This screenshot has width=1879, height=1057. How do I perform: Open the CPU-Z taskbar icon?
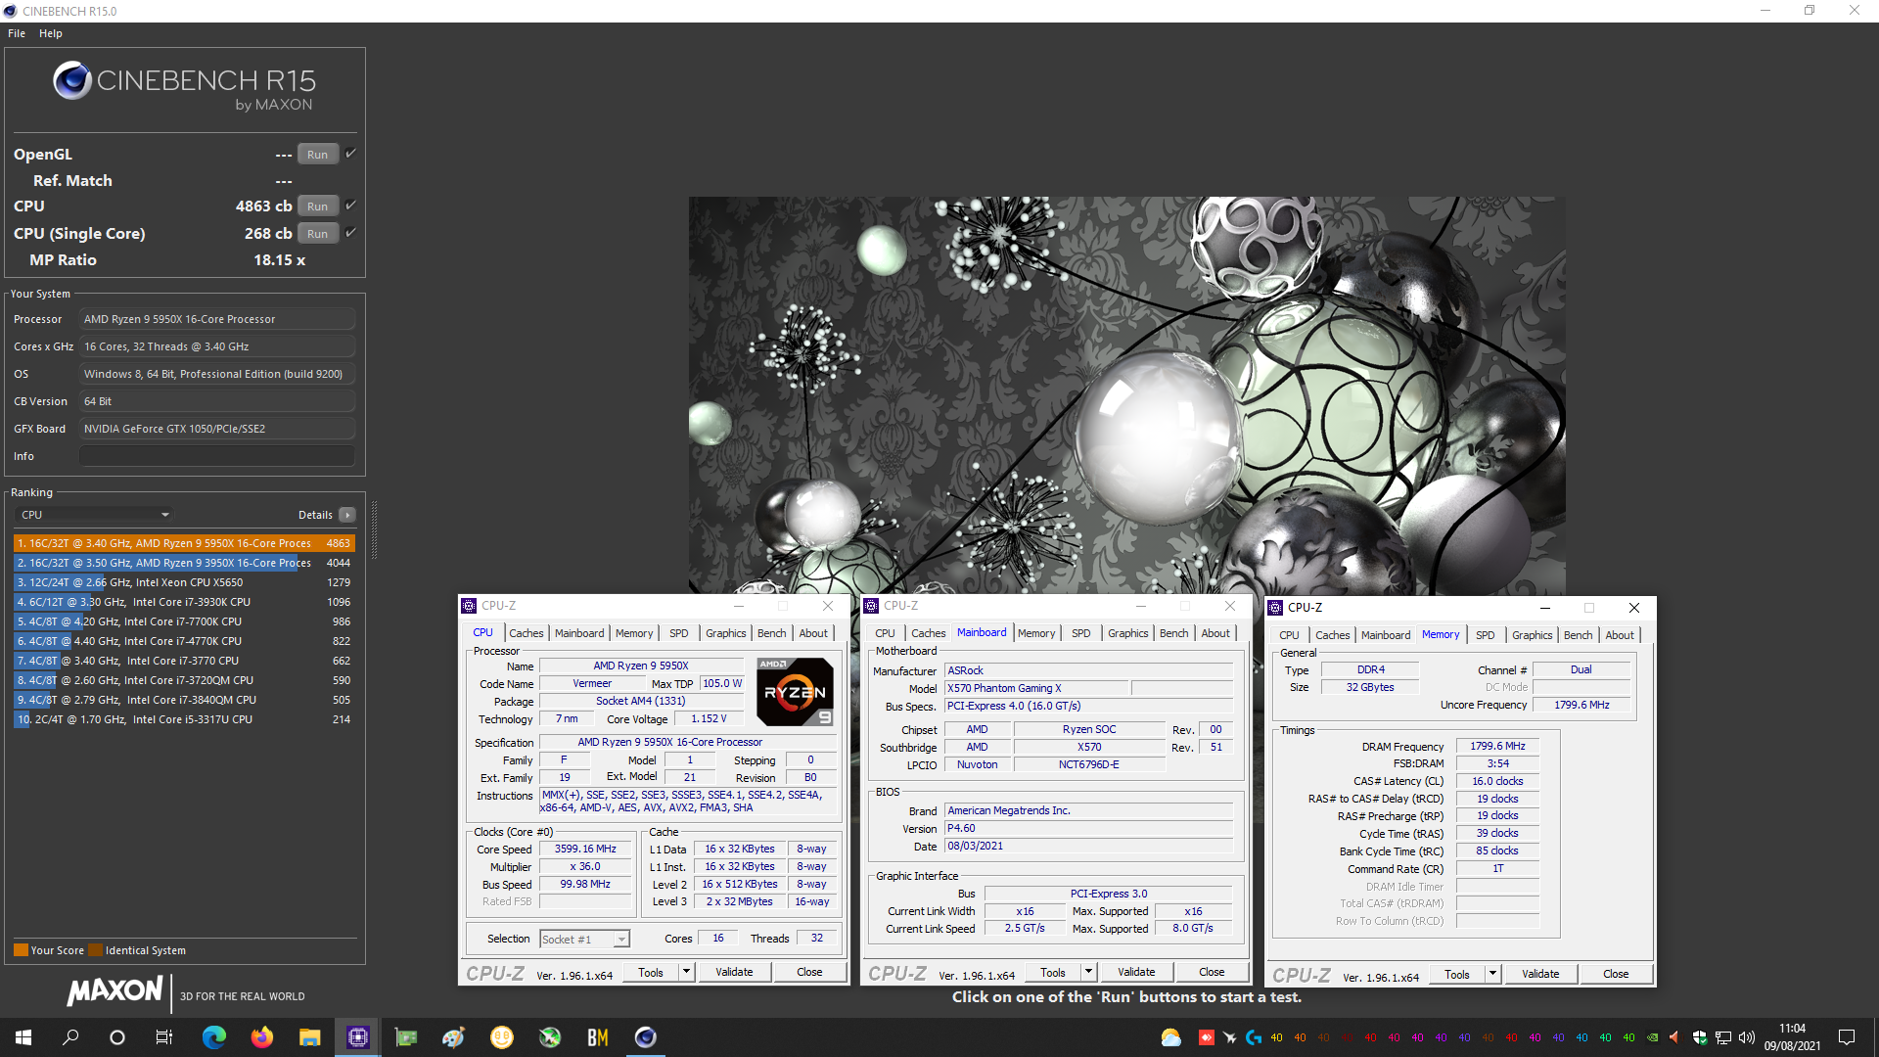(357, 1037)
